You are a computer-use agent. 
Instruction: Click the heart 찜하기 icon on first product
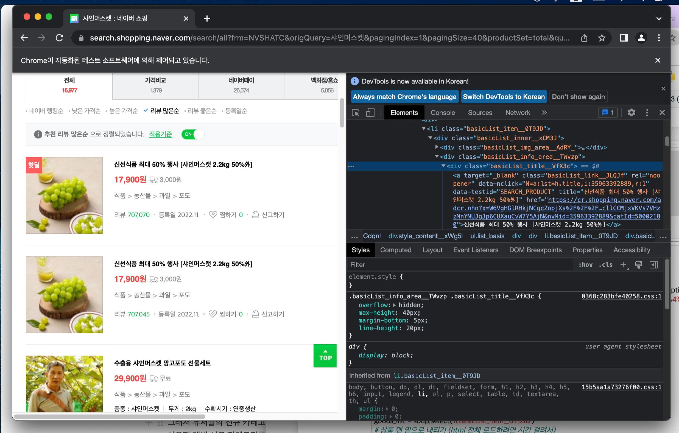coord(213,215)
